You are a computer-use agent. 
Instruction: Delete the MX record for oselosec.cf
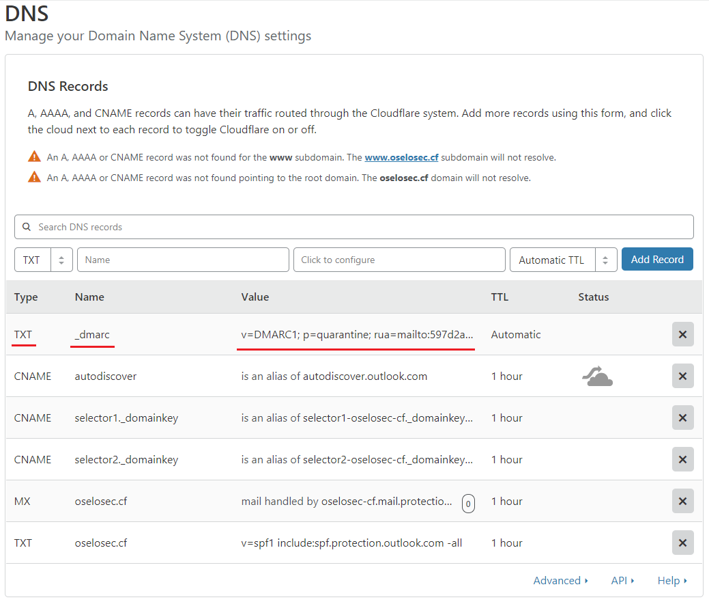click(682, 501)
